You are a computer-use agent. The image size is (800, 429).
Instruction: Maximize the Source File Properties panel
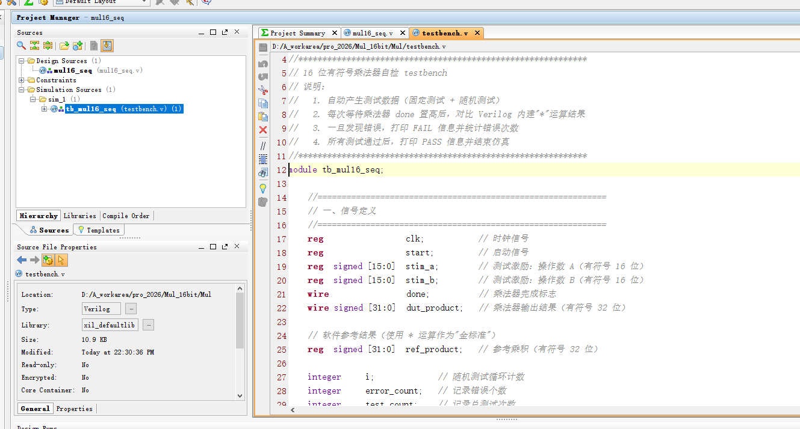[212, 247]
